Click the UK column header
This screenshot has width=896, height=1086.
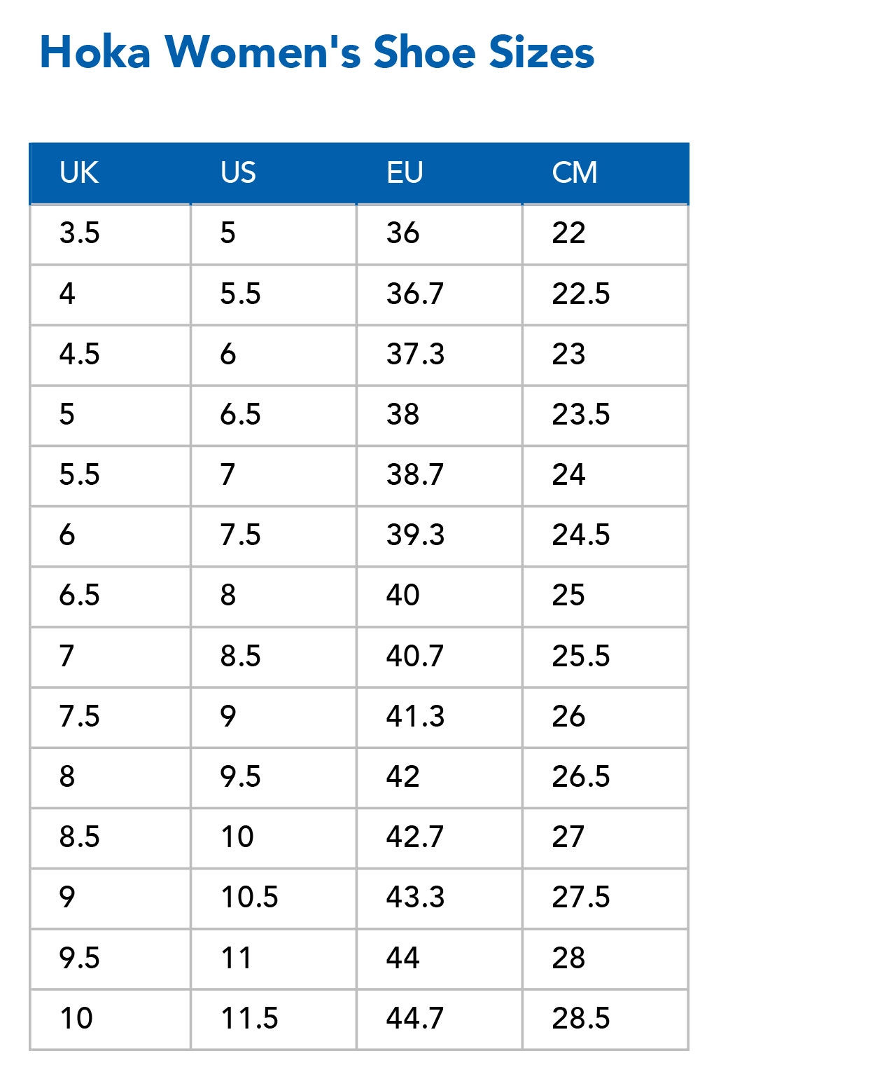(79, 173)
